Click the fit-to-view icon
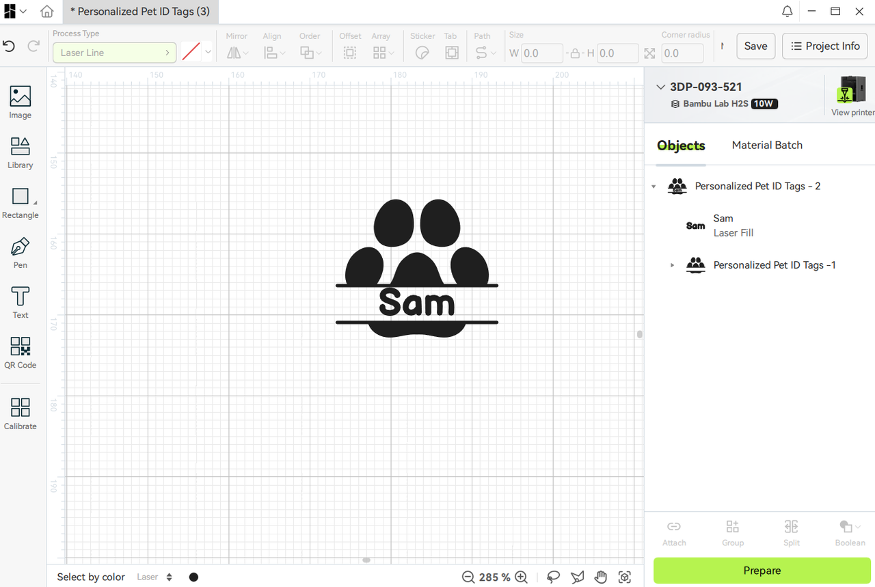The height and width of the screenshot is (587, 875). [x=625, y=577]
